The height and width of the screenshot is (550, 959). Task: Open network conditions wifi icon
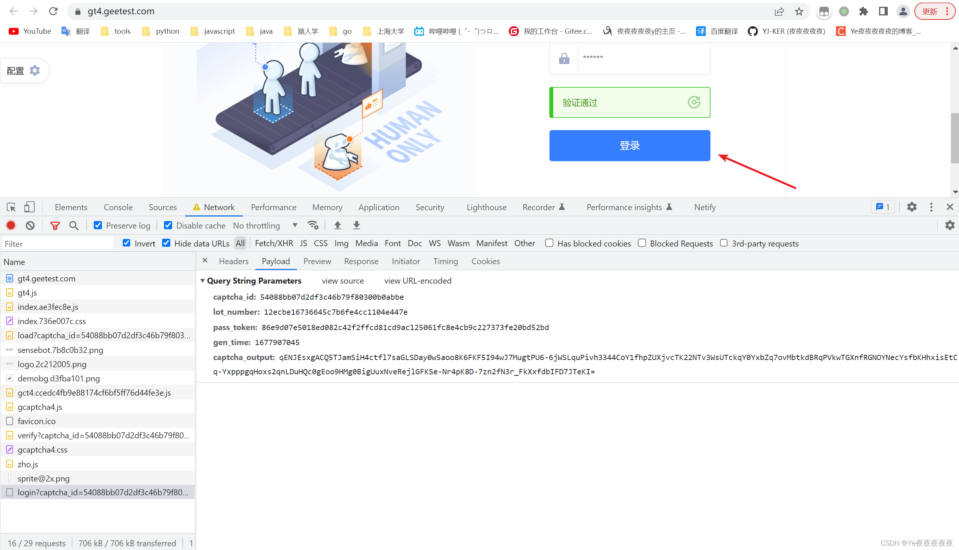coord(313,226)
